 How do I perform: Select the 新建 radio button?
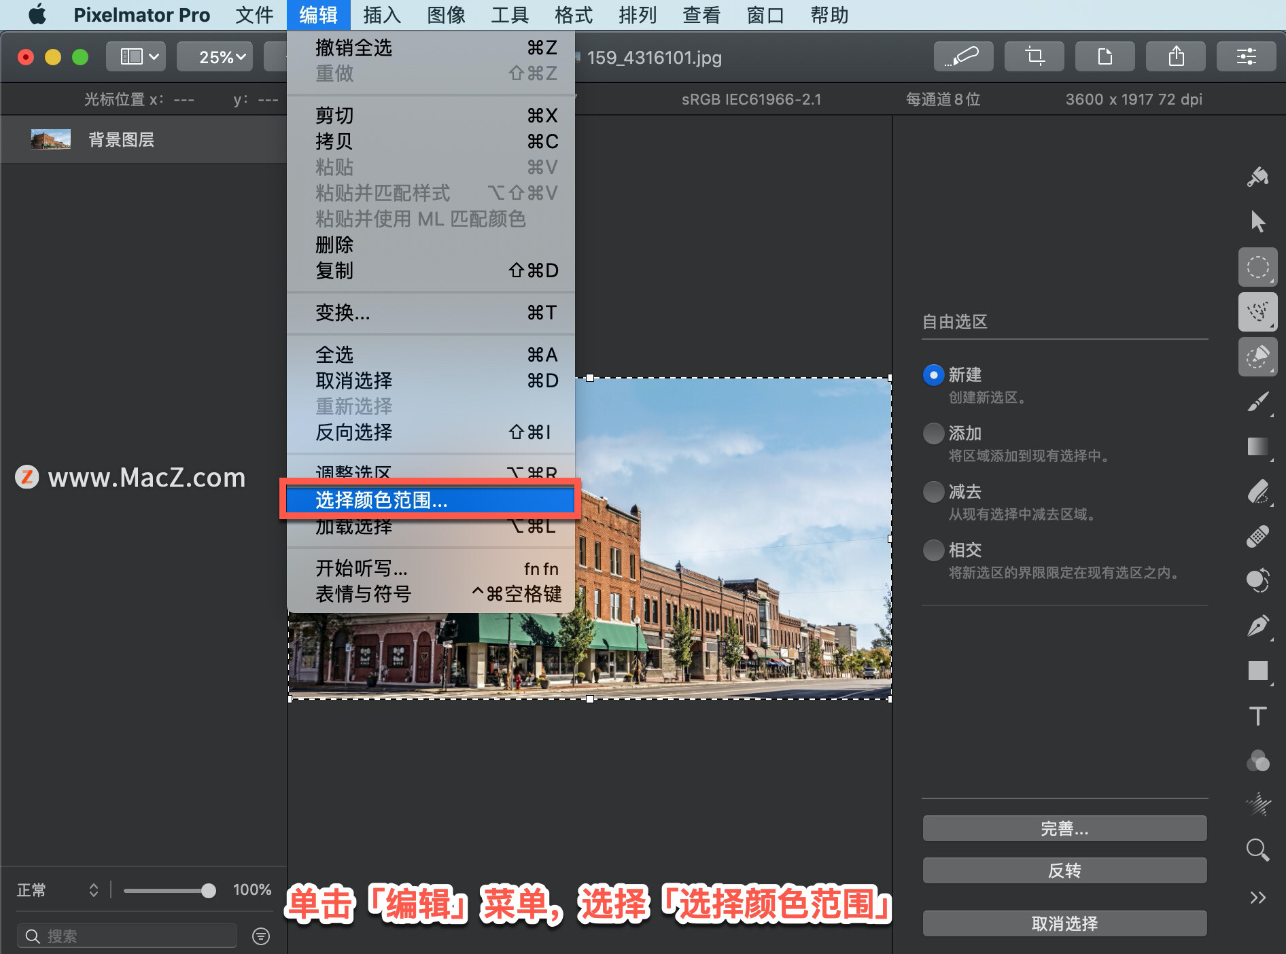pyautogui.click(x=933, y=375)
